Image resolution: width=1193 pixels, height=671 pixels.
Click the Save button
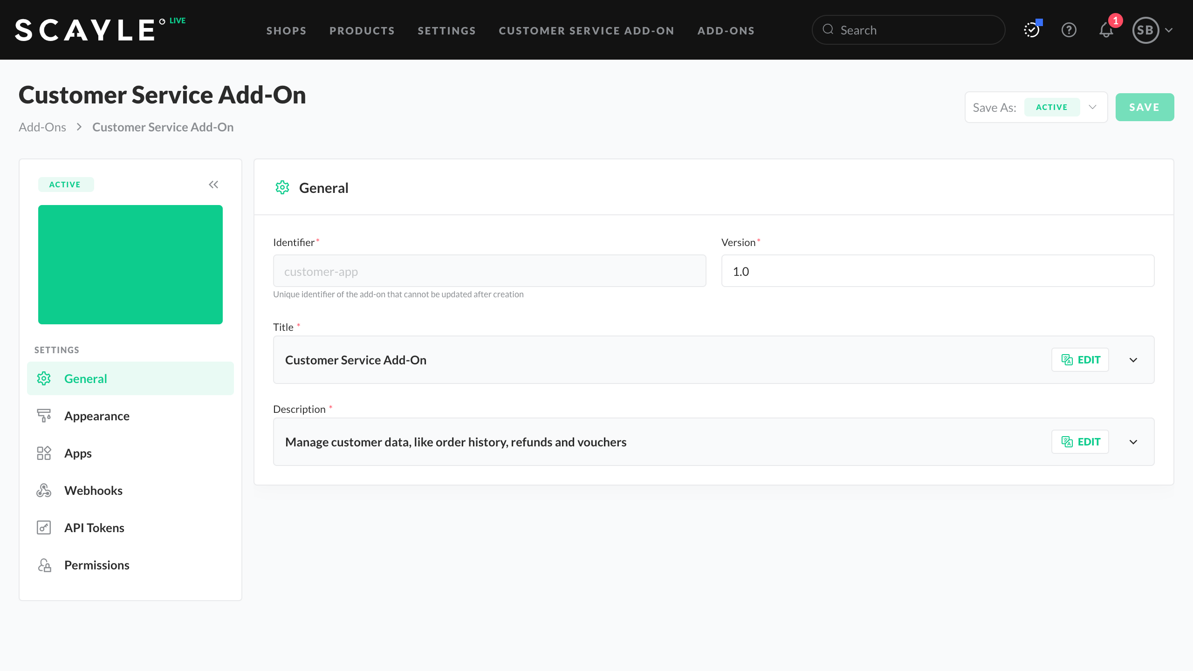(x=1144, y=107)
